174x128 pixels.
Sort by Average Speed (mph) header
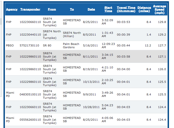click(x=160, y=9)
